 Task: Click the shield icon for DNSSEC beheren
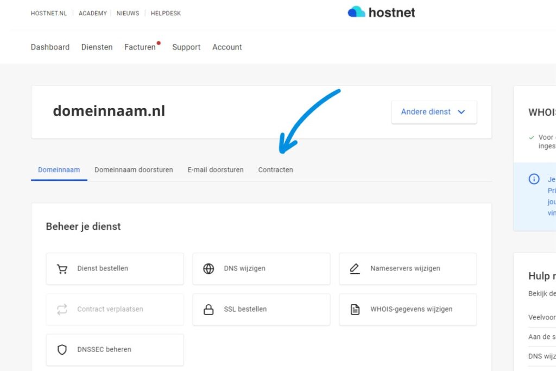62,350
